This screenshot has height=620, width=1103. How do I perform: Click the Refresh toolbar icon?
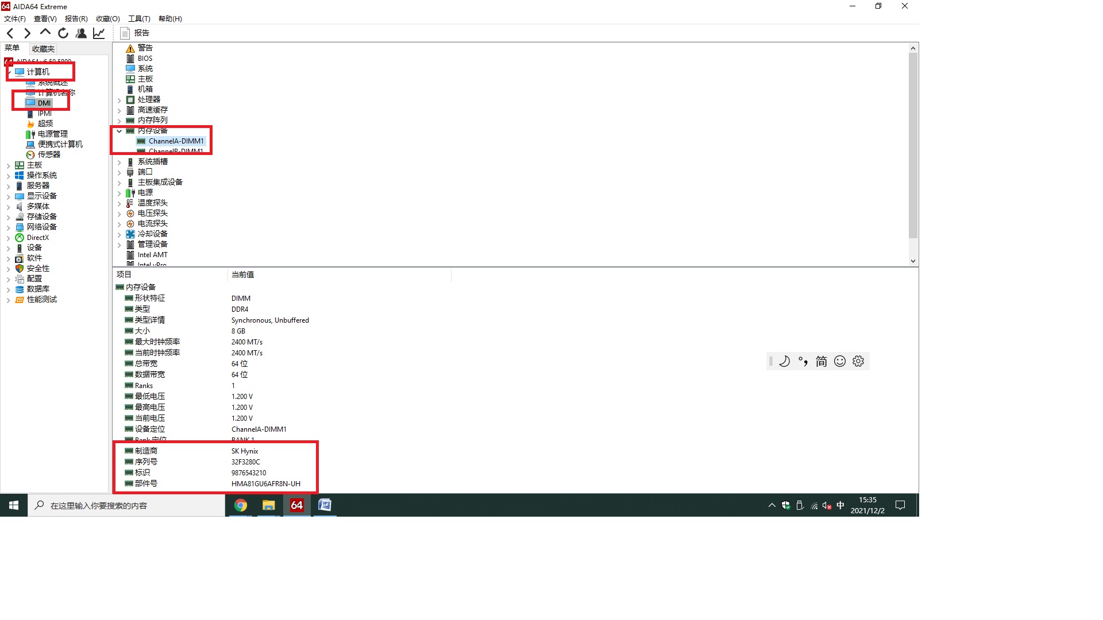[x=63, y=33]
